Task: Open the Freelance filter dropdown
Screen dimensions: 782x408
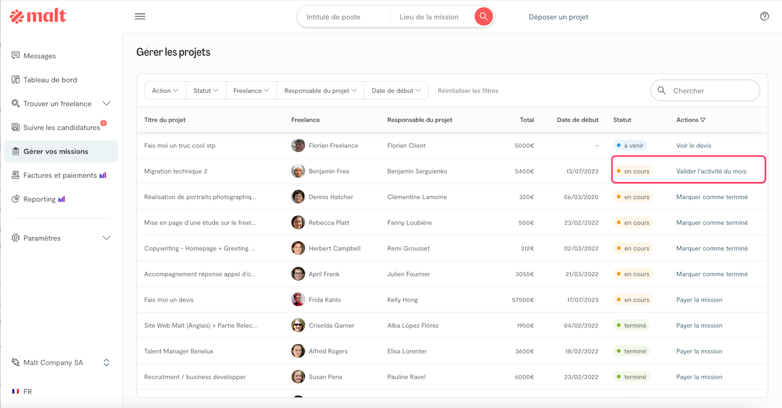Action: pos(251,90)
